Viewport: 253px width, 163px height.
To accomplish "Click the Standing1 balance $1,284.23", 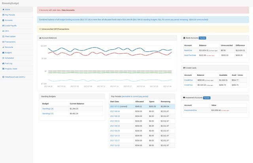I will point(74,109).
